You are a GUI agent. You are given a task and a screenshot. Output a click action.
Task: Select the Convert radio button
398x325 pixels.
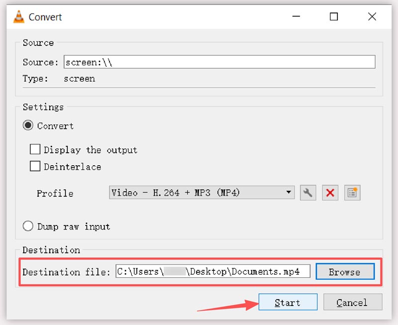(28, 126)
